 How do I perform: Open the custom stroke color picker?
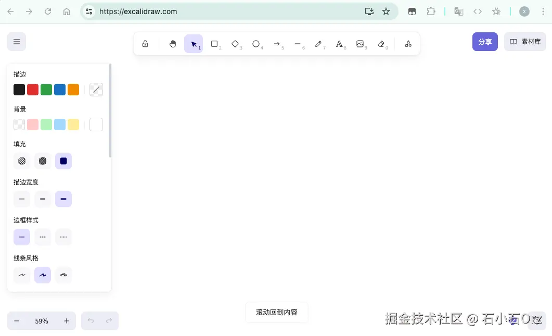pyautogui.click(x=96, y=90)
